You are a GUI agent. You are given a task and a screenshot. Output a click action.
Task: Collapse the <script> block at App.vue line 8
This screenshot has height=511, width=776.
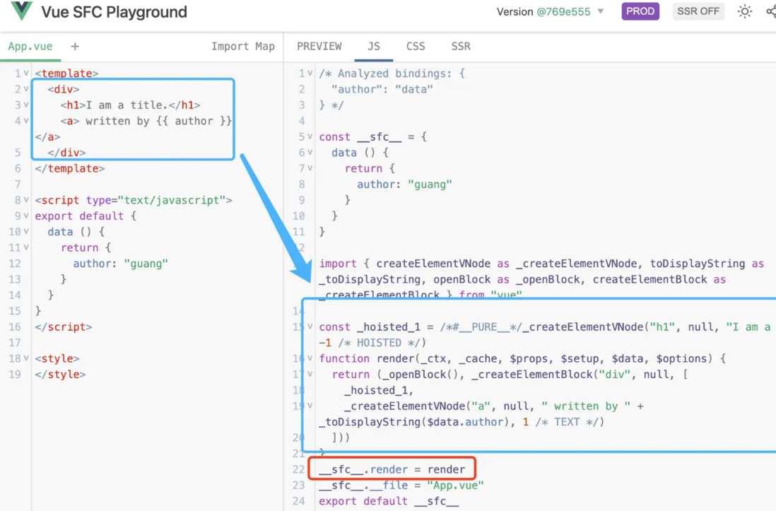point(25,200)
